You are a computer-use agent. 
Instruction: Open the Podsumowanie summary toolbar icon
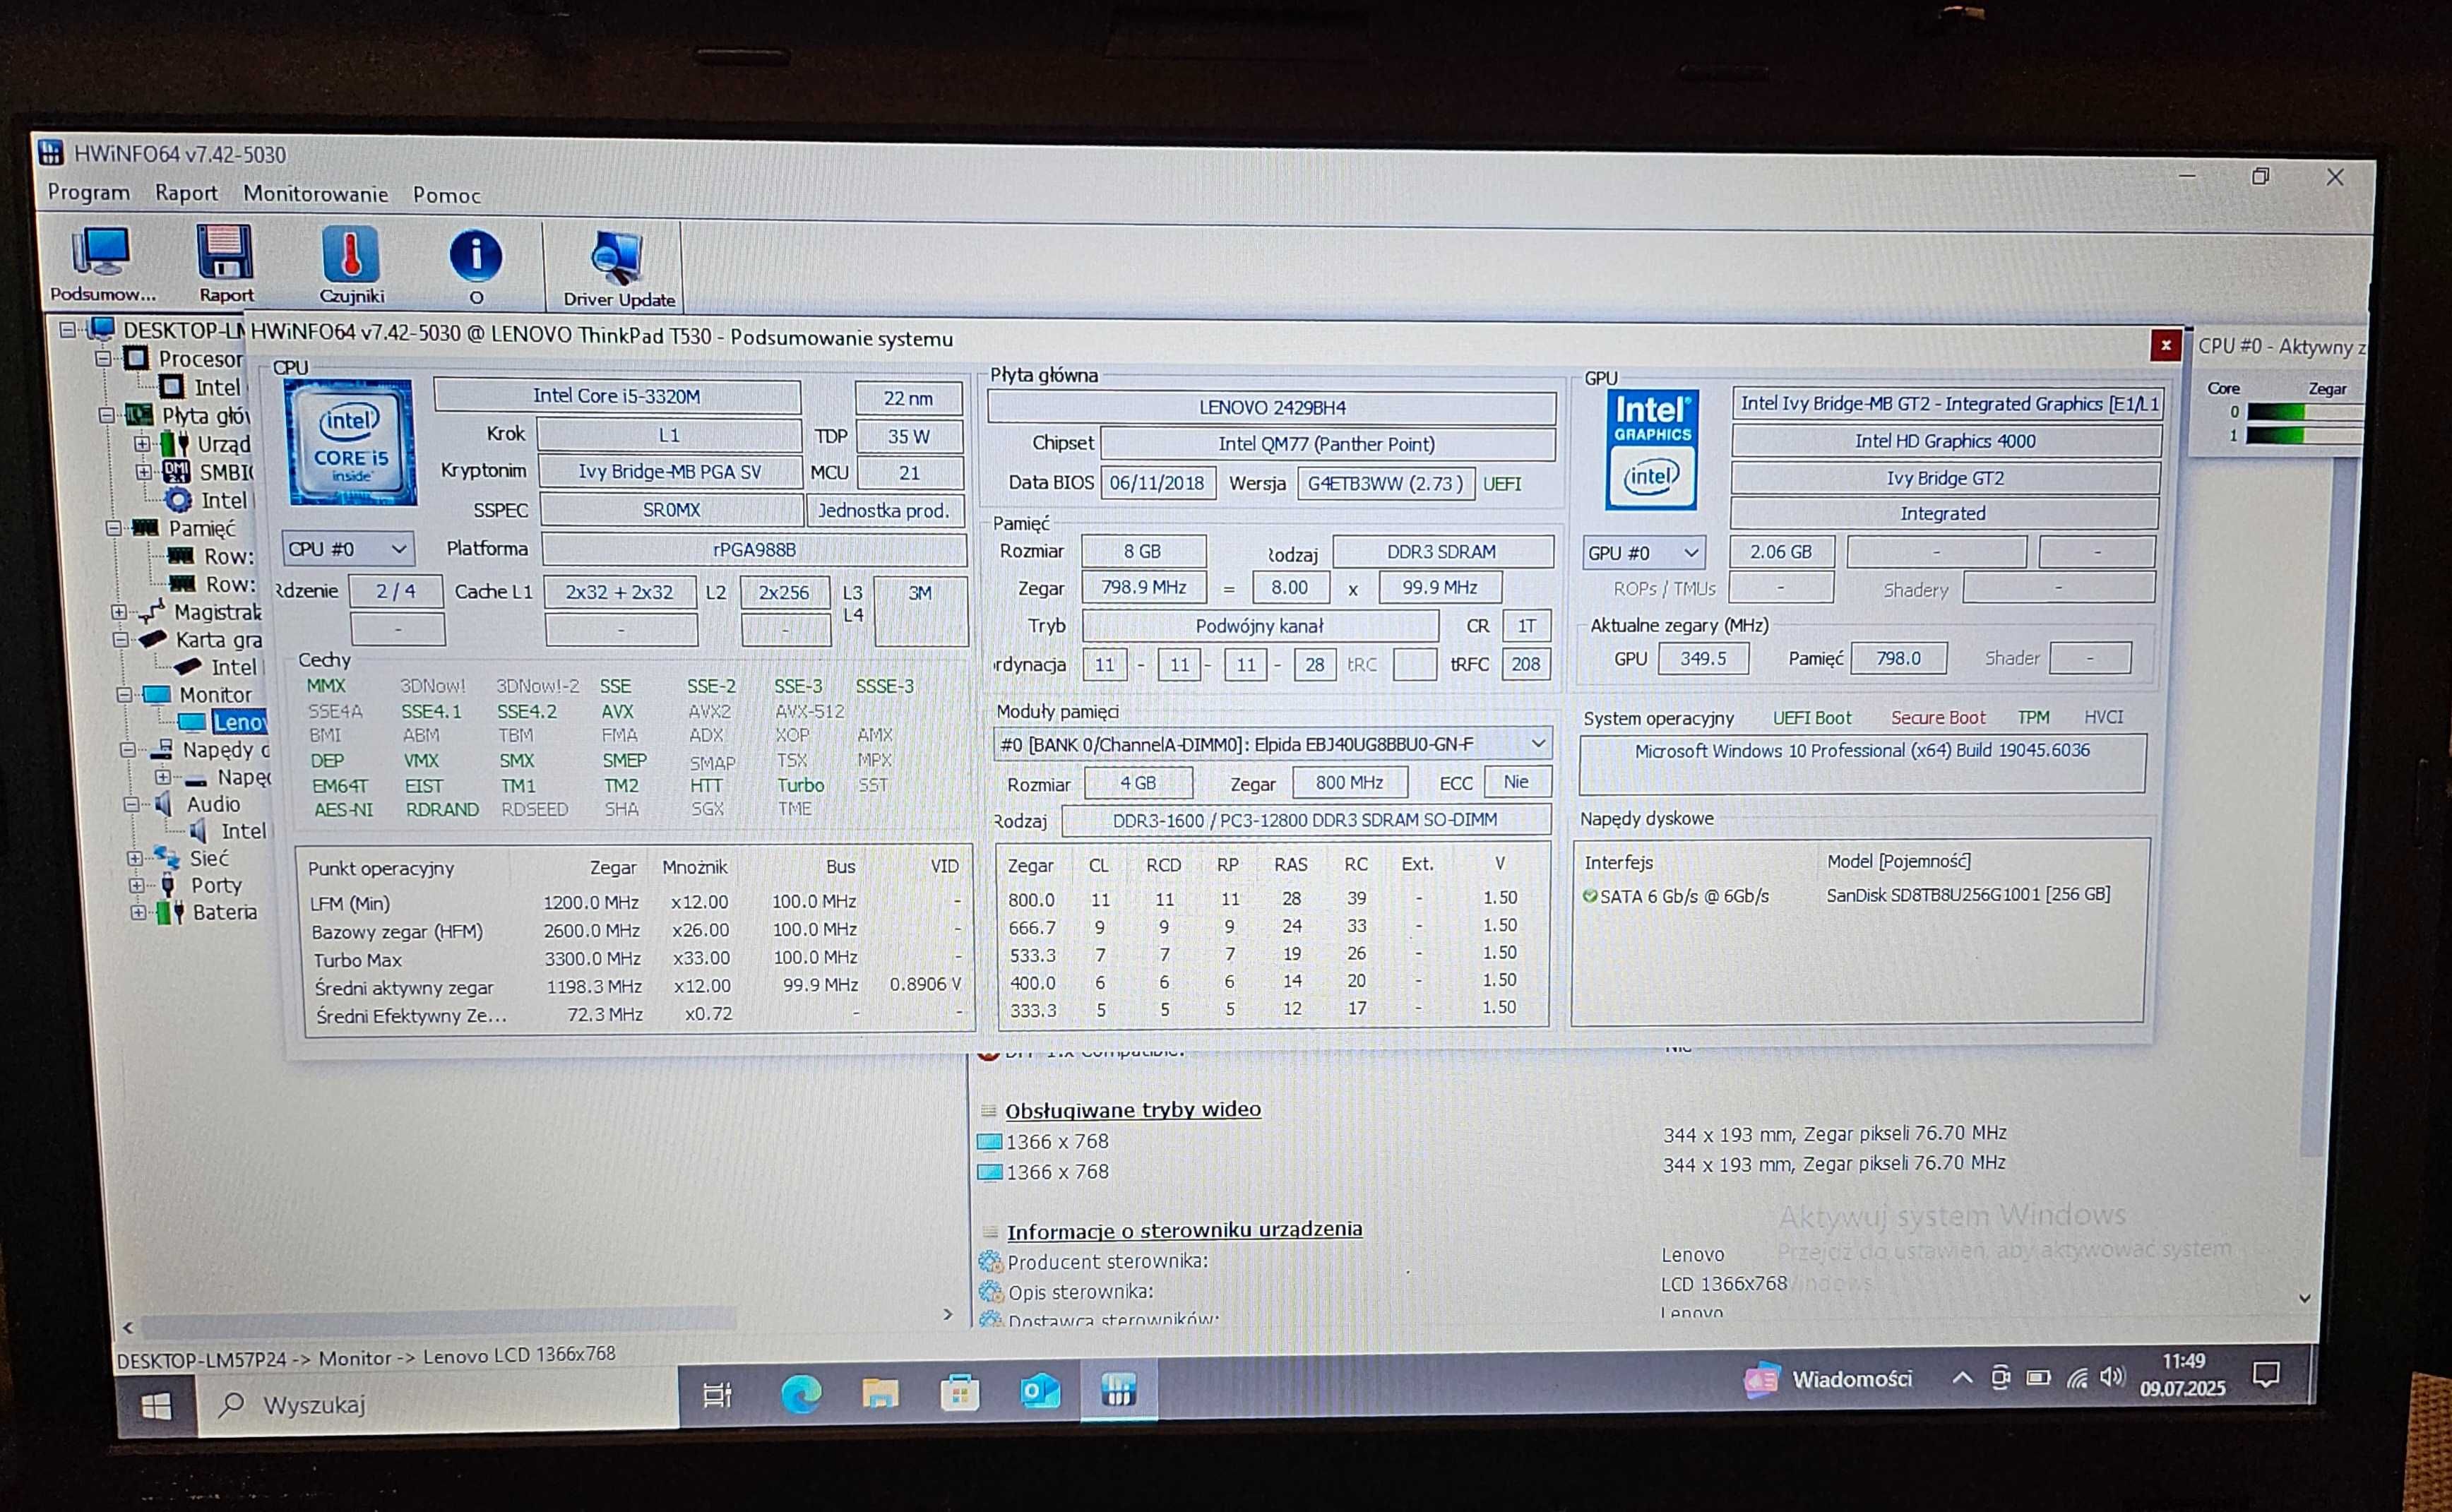point(102,264)
